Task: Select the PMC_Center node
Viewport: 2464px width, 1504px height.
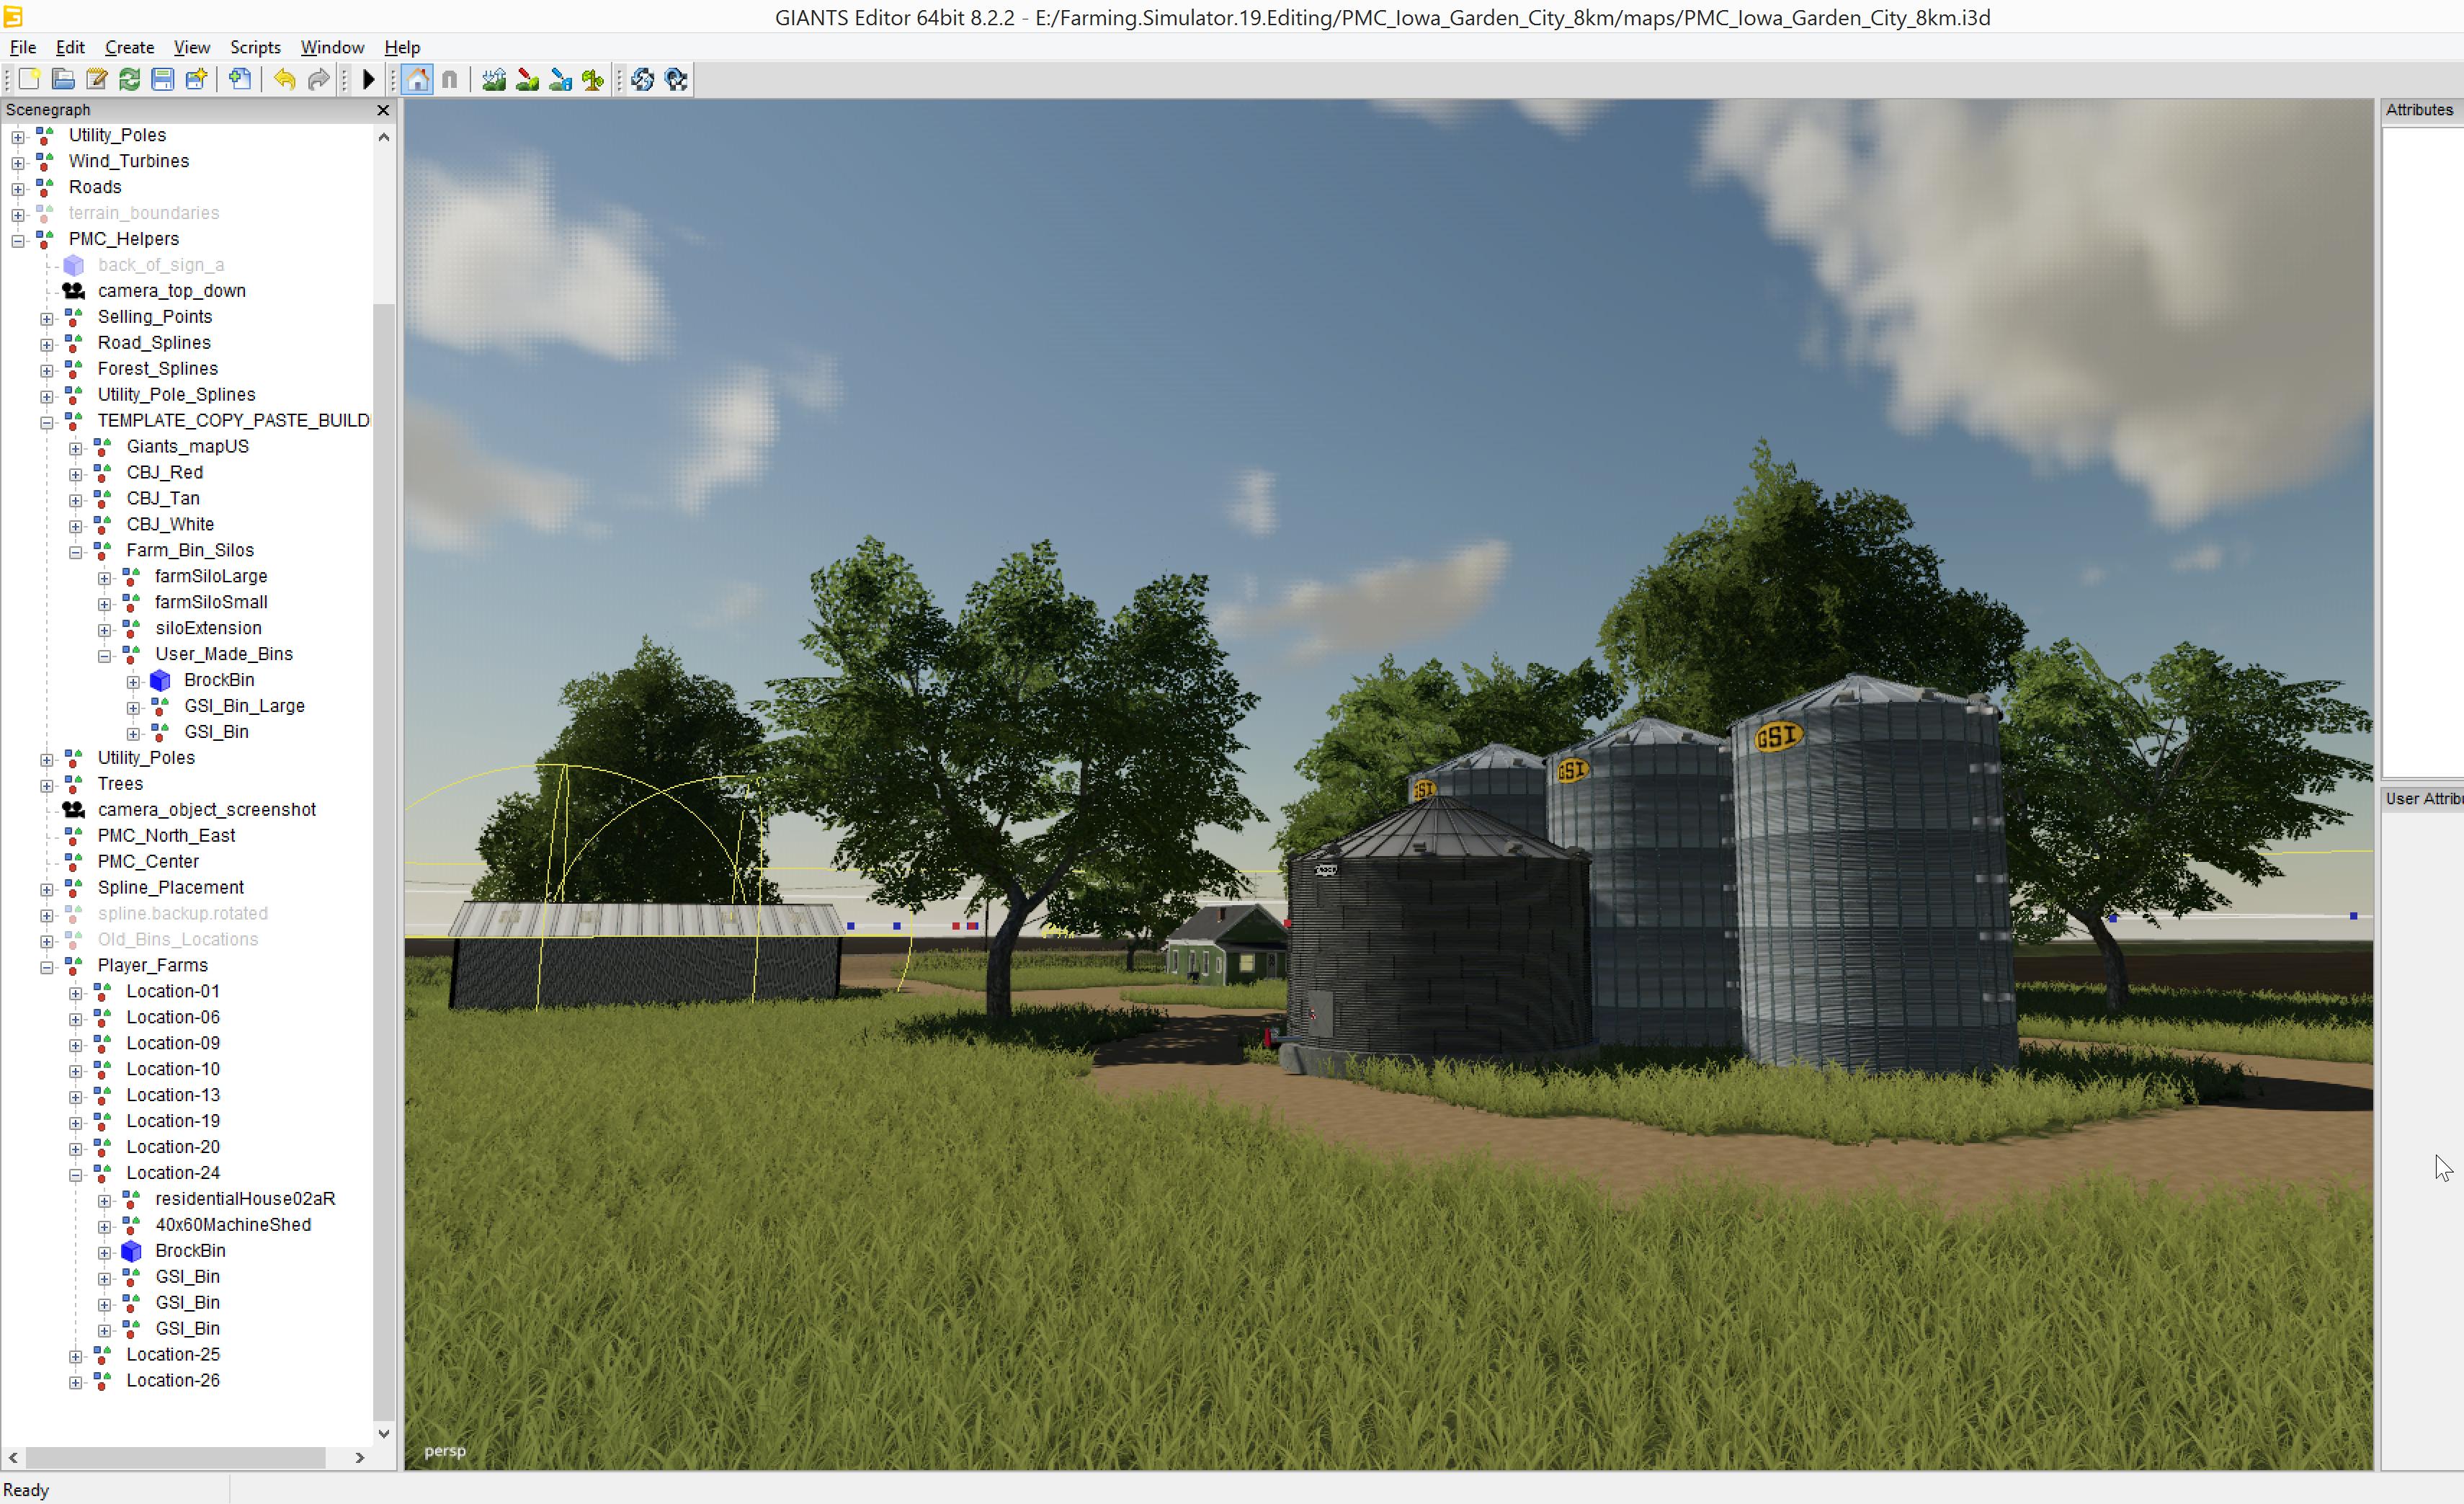Action: coord(148,862)
